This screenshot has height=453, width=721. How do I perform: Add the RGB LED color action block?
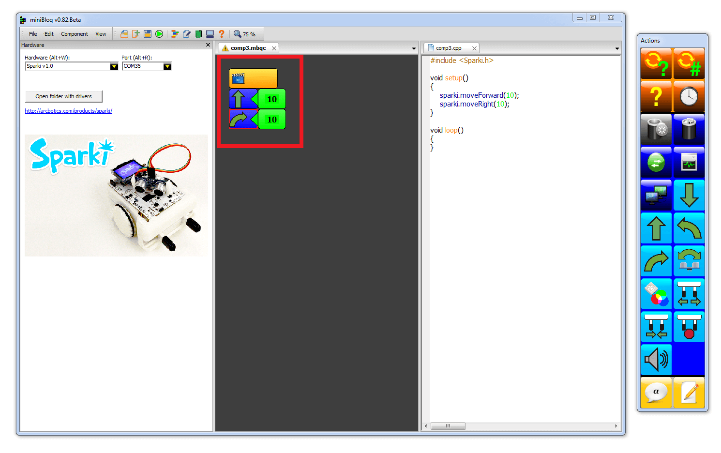656,294
